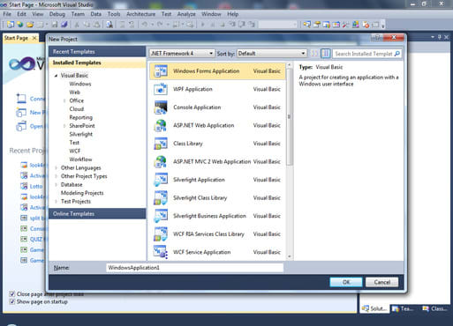Viewport: 453px width, 326px height.
Task: Select ASP.NET MVC 2 Web Application icon
Action: pyautogui.click(x=161, y=161)
